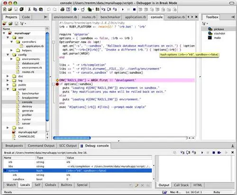Click Step In on the main toolbar
237x195 pixels.
[103, 10]
